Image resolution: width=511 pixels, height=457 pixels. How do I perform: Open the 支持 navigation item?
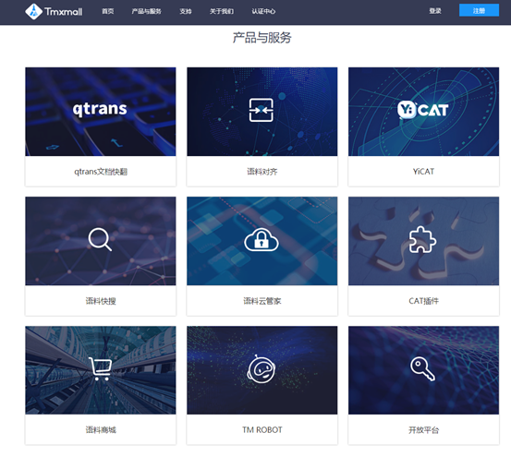(x=186, y=11)
